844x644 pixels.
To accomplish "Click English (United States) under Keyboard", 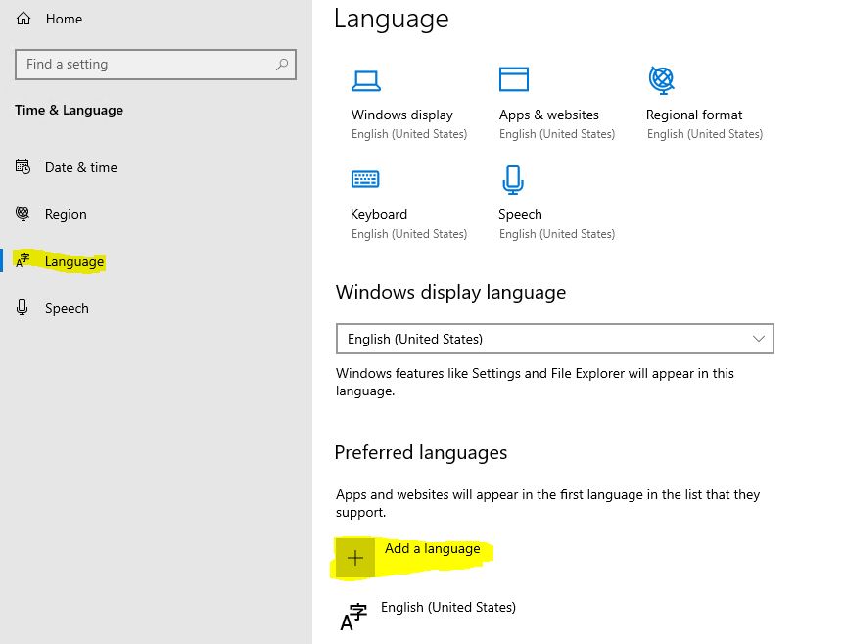I will coord(409,234).
